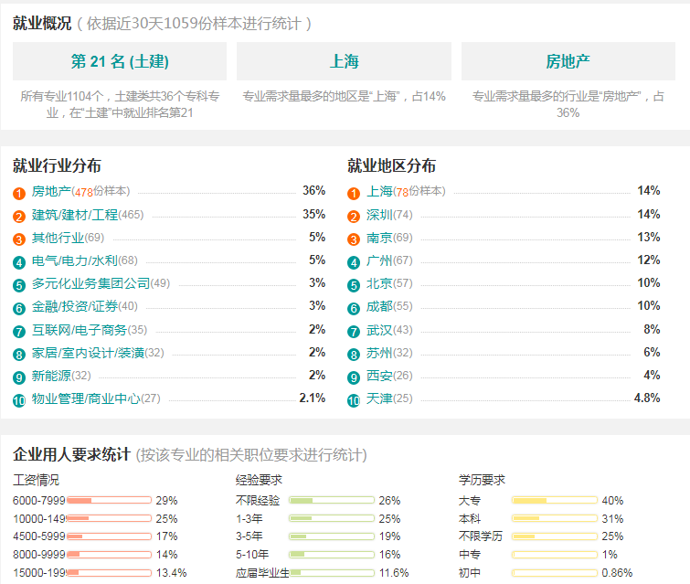Click the rank 3 badge beside 南京
The height and width of the screenshot is (584, 690).
[x=354, y=239]
